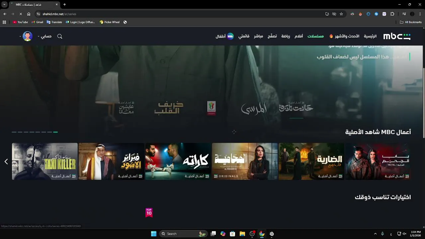Open تصفّح browse menu item
The height and width of the screenshot is (239, 425).
click(x=272, y=36)
